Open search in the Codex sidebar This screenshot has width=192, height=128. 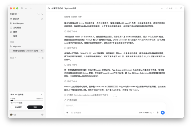click(38, 14)
